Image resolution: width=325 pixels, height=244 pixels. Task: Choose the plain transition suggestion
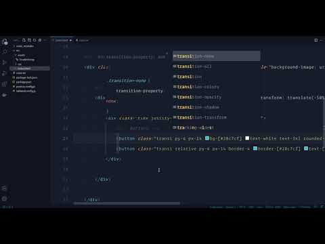coord(217,77)
